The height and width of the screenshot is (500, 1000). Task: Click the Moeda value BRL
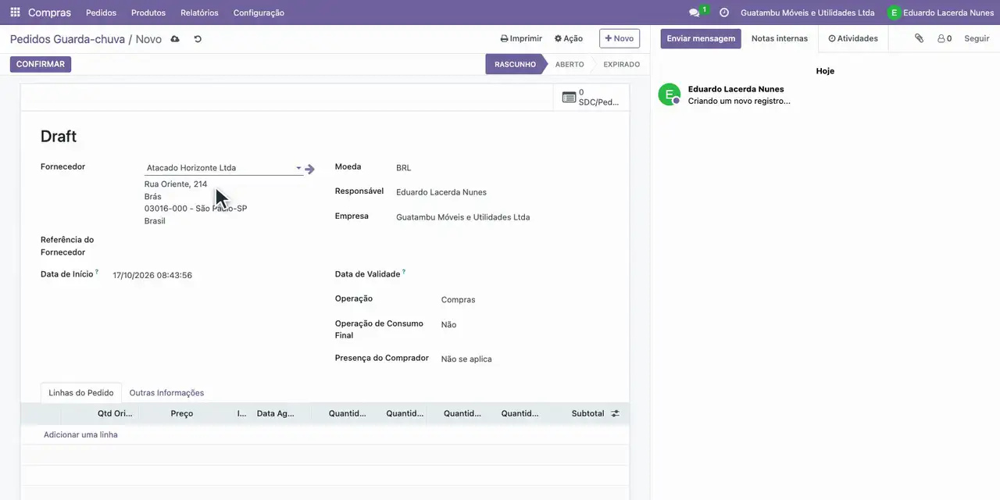point(403,168)
